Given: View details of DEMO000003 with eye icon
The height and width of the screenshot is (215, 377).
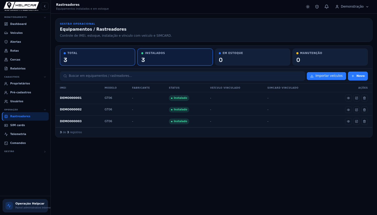Looking at the screenshot, I should (x=348, y=121).
